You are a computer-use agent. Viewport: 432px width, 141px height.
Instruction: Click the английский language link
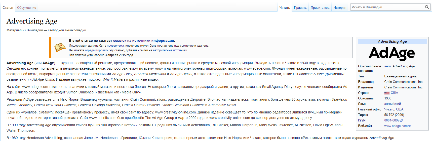pos(392,104)
